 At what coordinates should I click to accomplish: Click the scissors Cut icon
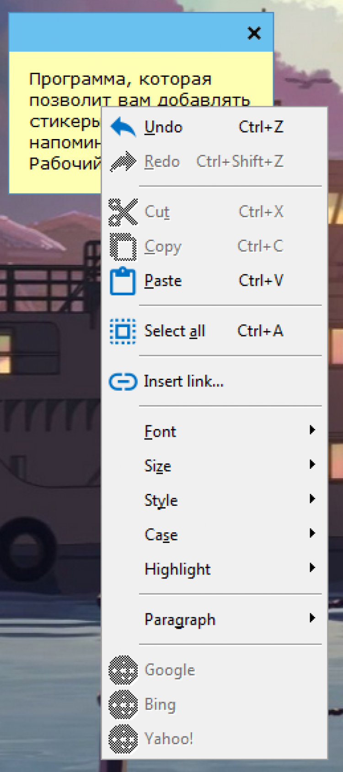click(123, 212)
